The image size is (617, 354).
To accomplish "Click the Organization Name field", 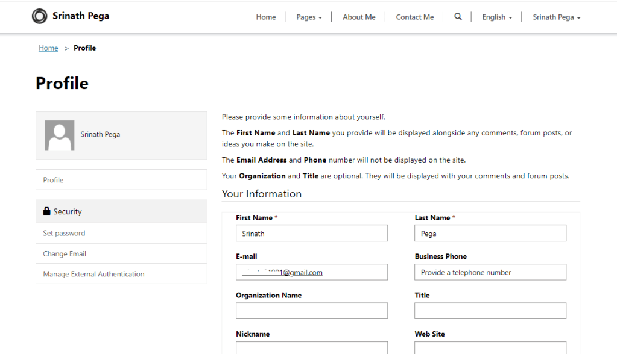I will 311,311.
